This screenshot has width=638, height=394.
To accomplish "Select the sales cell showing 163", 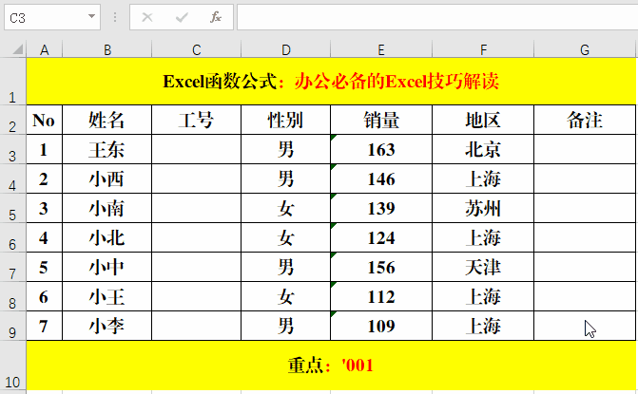I will (381, 149).
